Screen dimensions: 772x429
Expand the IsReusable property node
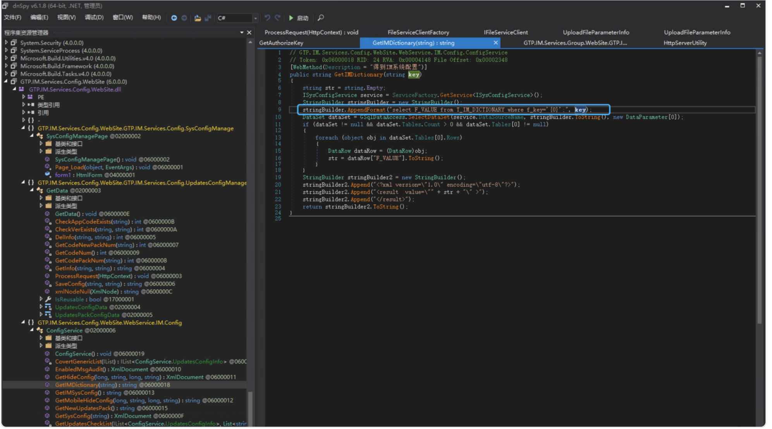(x=41, y=299)
